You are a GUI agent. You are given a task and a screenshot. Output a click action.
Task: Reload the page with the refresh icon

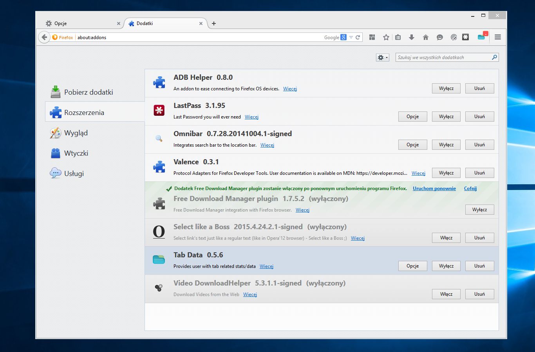pyautogui.click(x=358, y=37)
